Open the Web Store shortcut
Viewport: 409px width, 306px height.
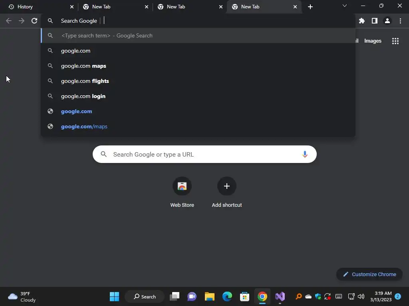coord(182,192)
